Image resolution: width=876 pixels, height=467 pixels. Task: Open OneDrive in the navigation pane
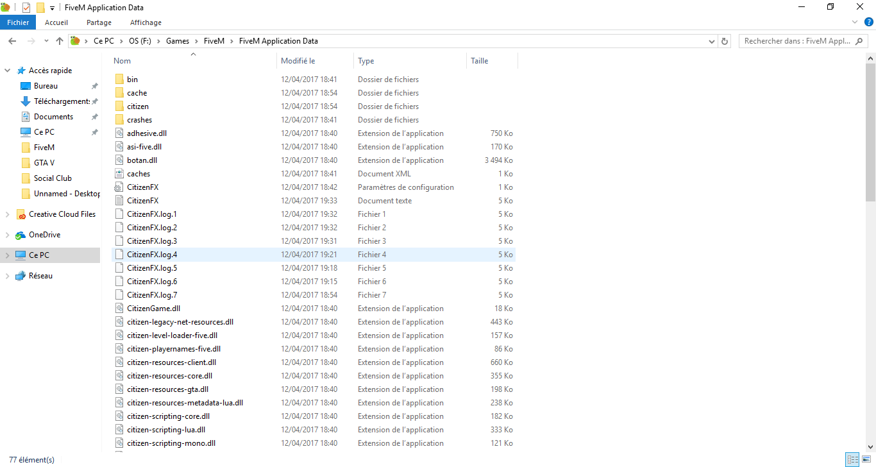pyautogui.click(x=44, y=235)
